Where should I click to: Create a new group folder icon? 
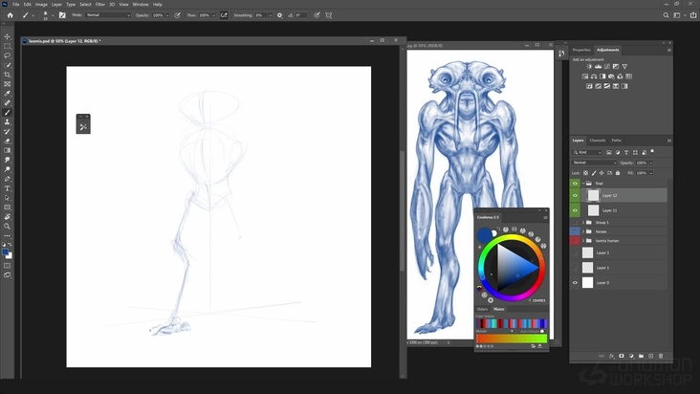pos(641,356)
